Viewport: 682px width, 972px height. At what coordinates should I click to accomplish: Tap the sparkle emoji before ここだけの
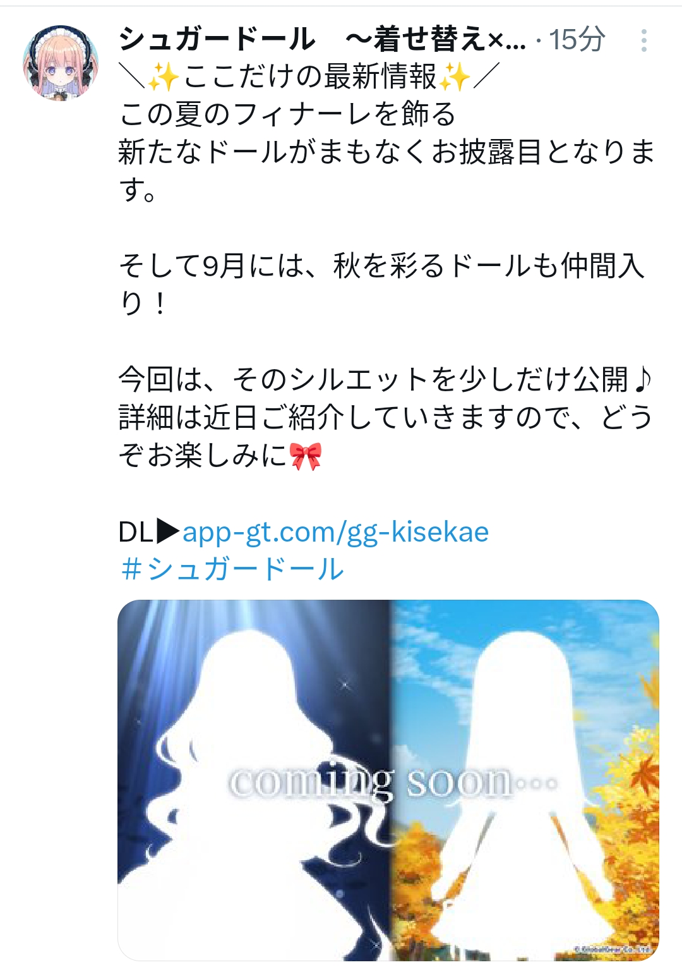(164, 77)
